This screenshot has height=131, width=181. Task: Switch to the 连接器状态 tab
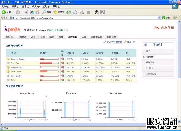96,37
